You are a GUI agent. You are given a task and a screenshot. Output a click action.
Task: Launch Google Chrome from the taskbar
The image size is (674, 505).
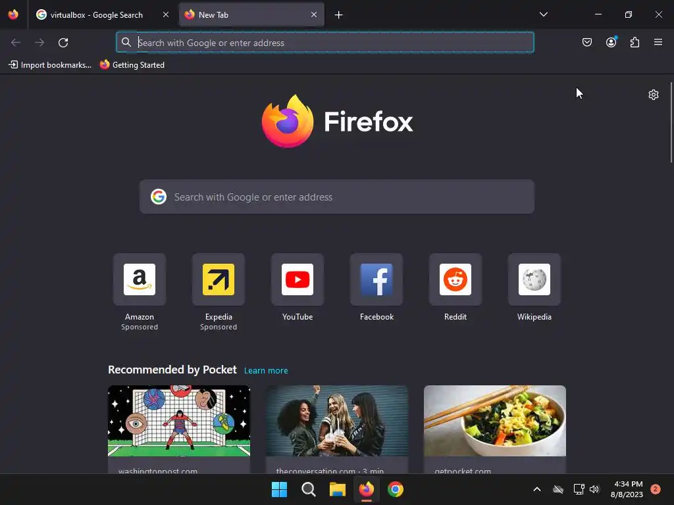(396, 489)
